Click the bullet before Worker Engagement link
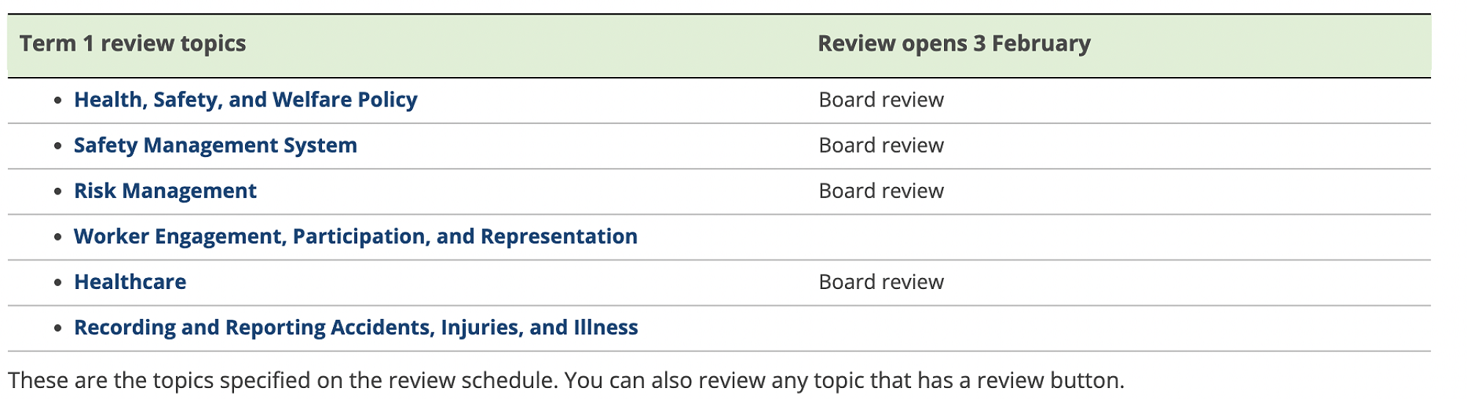The image size is (1467, 399). 58,237
